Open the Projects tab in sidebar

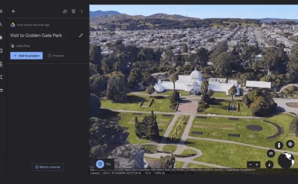[1, 64]
